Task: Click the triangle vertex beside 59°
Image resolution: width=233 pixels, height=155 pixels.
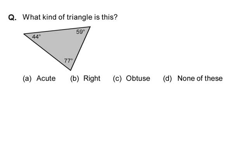Action: click(x=90, y=27)
